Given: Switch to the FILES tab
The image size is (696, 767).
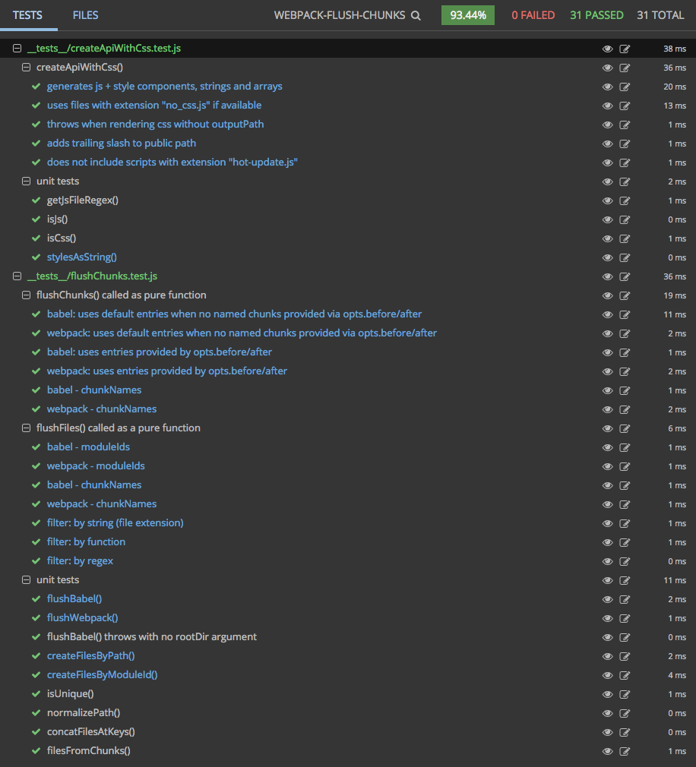Looking at the screenshot, I should [85, 15].
